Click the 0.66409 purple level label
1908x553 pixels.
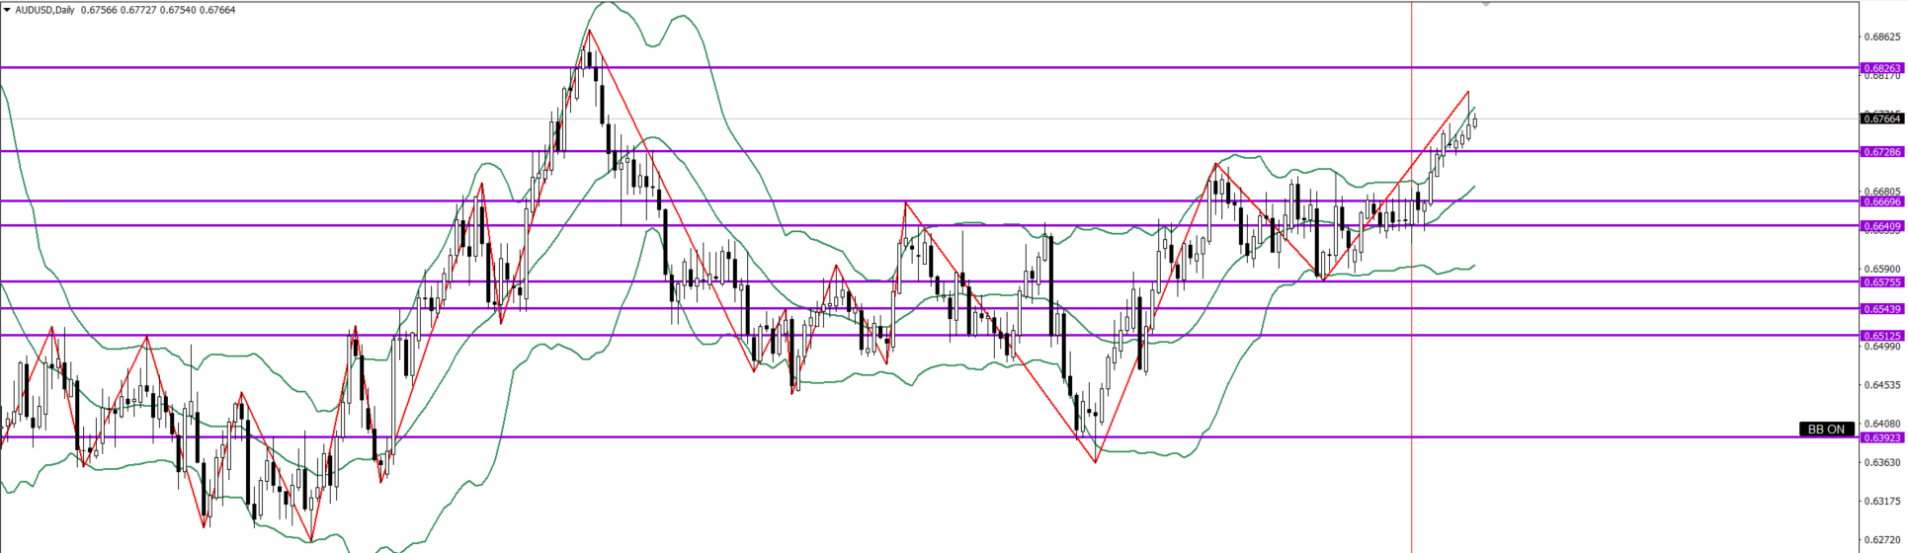[1881, 226]
